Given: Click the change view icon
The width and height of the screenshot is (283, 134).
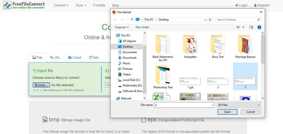Looking at the screenshot, I should (239, 27).
